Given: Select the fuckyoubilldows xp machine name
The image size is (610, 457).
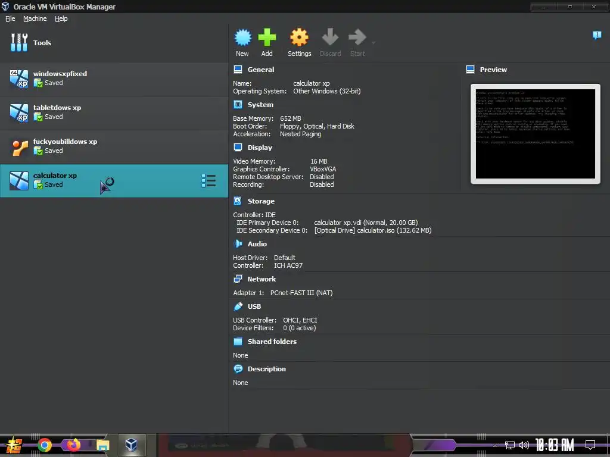Looking at the screenshot, I should (x=65, y=142).
